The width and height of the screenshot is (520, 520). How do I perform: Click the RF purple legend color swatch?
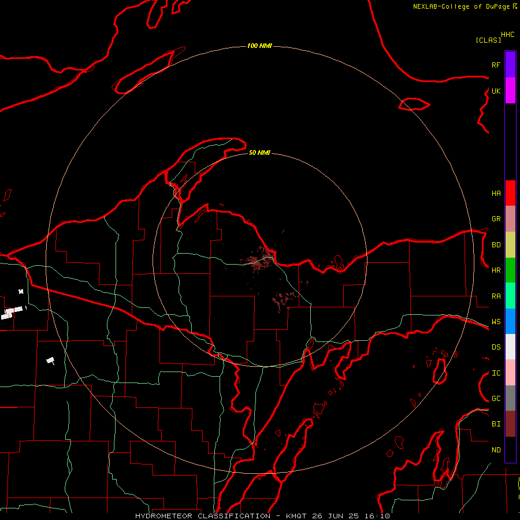pyautogui.click(x=510, y=65)
